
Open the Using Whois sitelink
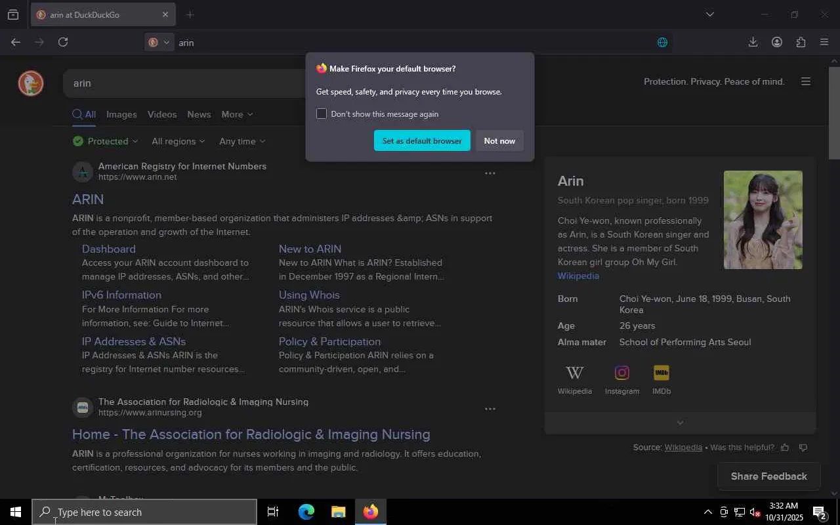(309, 295)
